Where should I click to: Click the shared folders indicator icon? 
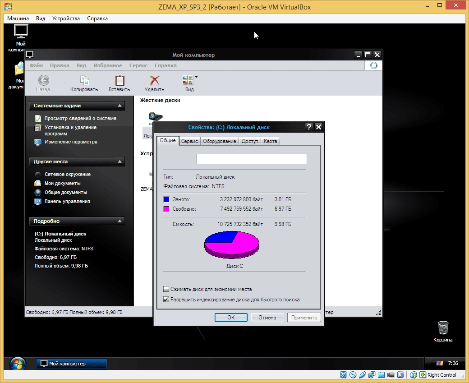click(x=382, y=374)
